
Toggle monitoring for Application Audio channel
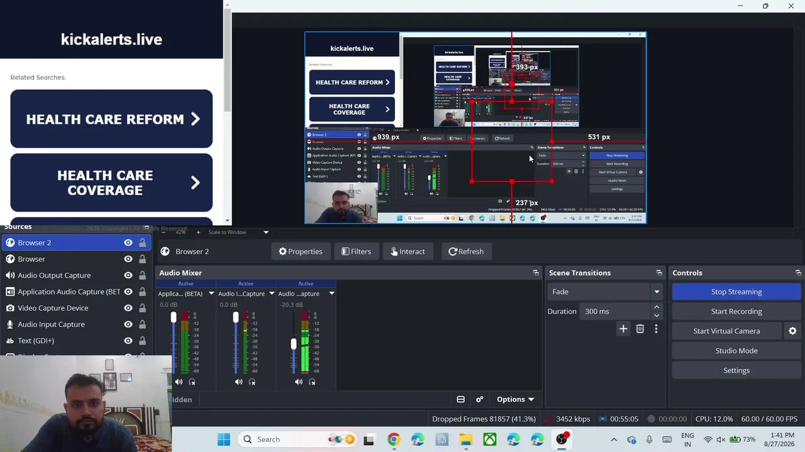click(192, 382)
